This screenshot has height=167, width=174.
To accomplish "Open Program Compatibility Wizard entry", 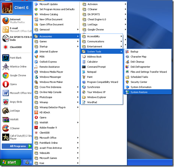I will point(102,82).
